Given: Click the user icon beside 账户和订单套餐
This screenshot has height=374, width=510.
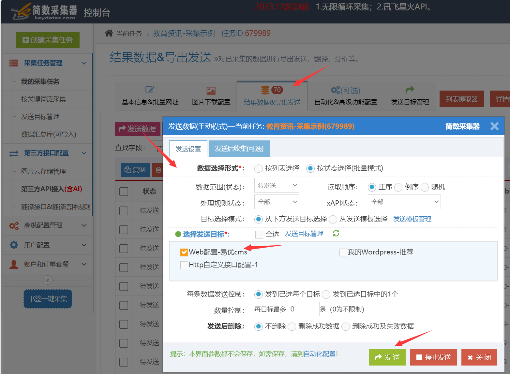Looking at the screenshot, I should coord(14,264).
